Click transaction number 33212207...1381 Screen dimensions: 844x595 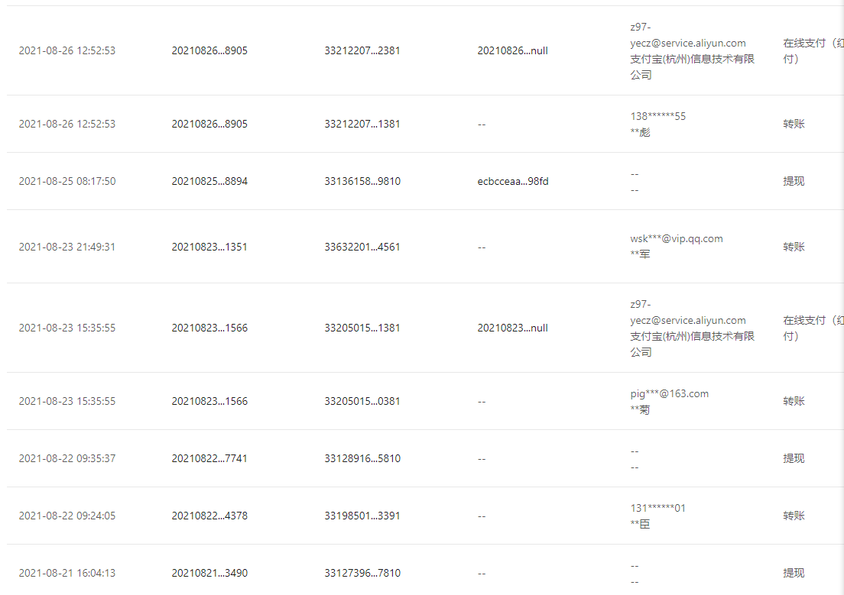(x=362, y=124)
